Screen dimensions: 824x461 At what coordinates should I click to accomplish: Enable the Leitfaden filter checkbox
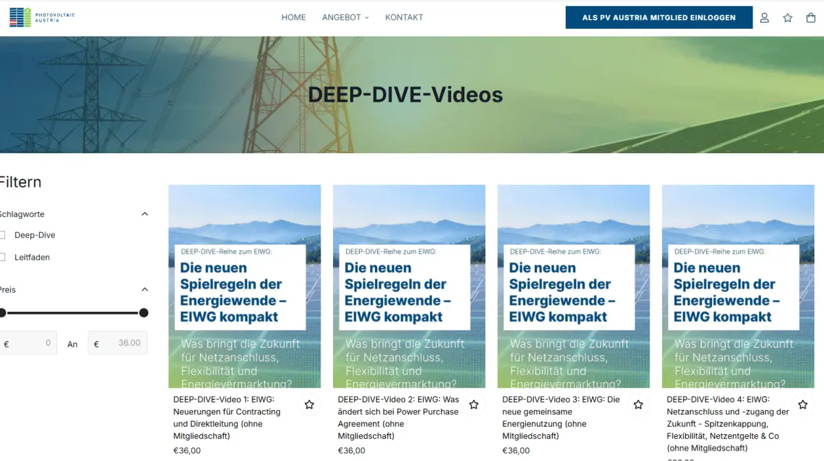click(x=2, y=257)
